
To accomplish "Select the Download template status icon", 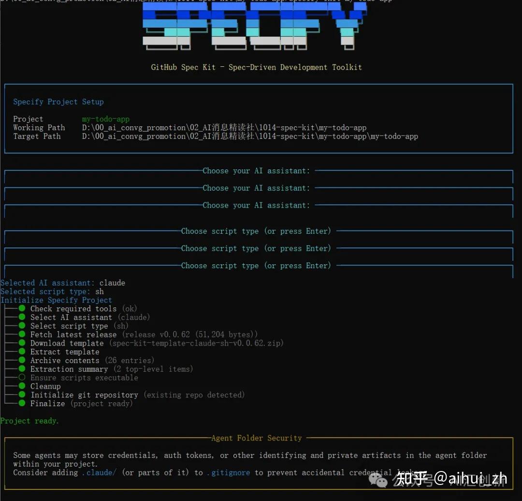I will 21,343.
